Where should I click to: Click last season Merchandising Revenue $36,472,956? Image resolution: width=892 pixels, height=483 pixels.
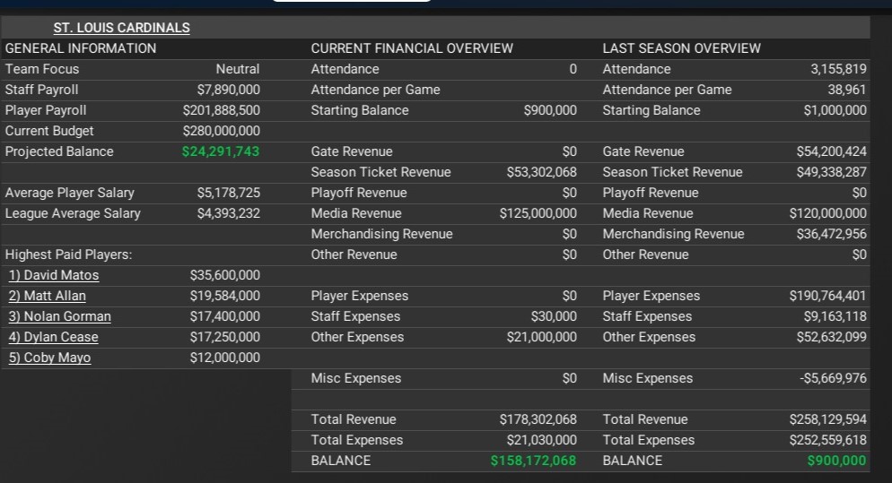pyautogui.click(x=832, y=234)
